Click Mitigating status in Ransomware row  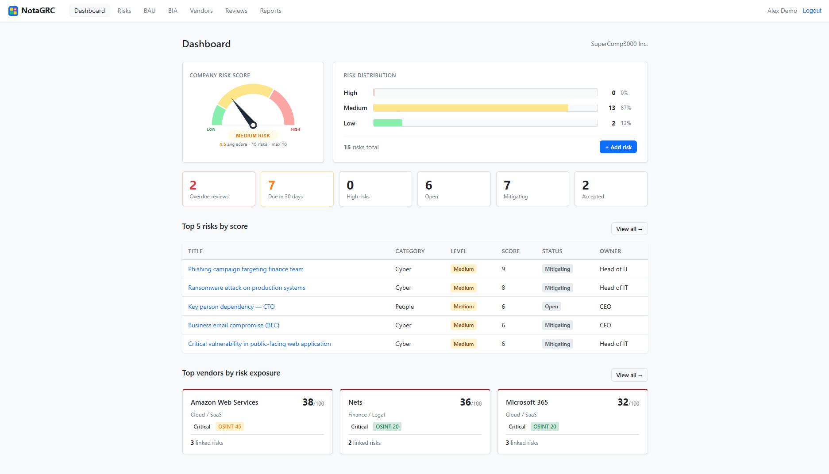[x=557, y=288]
